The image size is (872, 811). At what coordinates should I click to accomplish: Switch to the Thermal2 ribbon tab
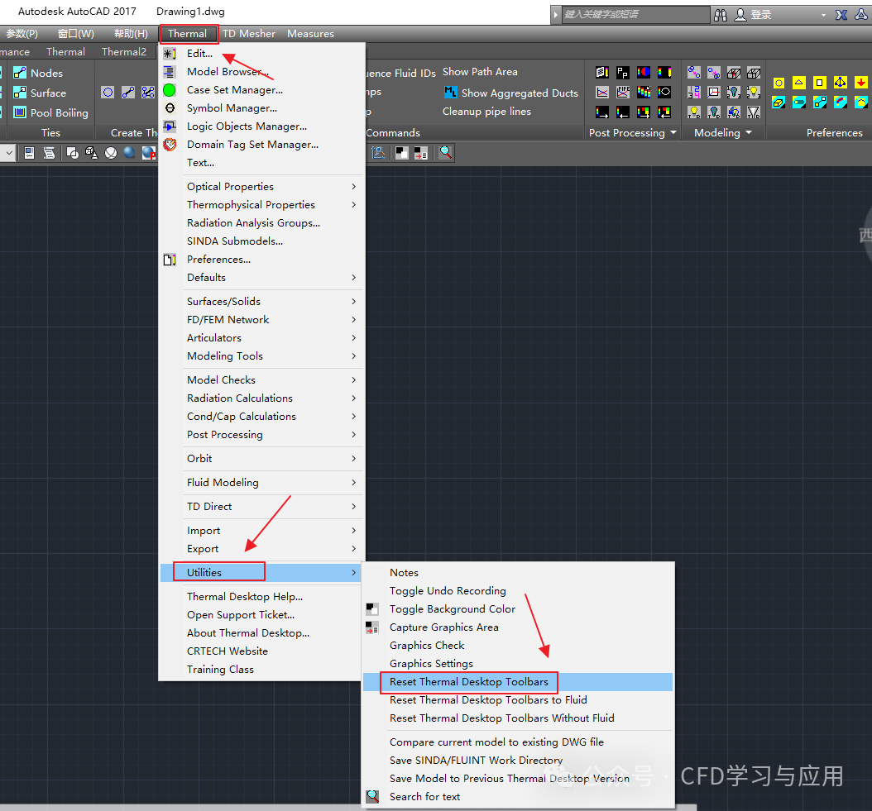[124, 52]
